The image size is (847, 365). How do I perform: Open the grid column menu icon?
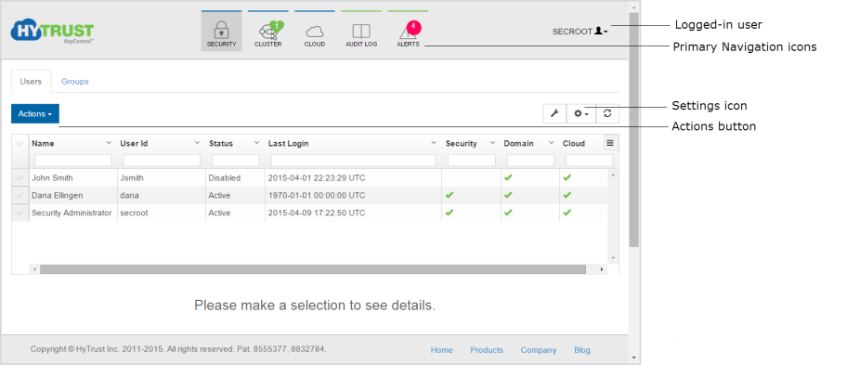tap(610, 143)
